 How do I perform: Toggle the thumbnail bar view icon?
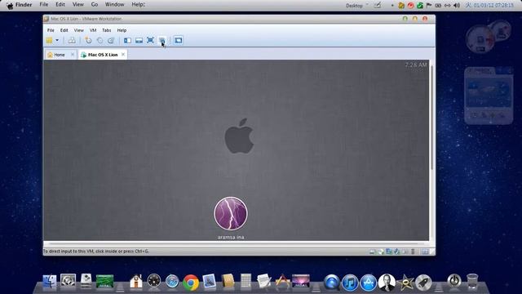coord(139,40)
